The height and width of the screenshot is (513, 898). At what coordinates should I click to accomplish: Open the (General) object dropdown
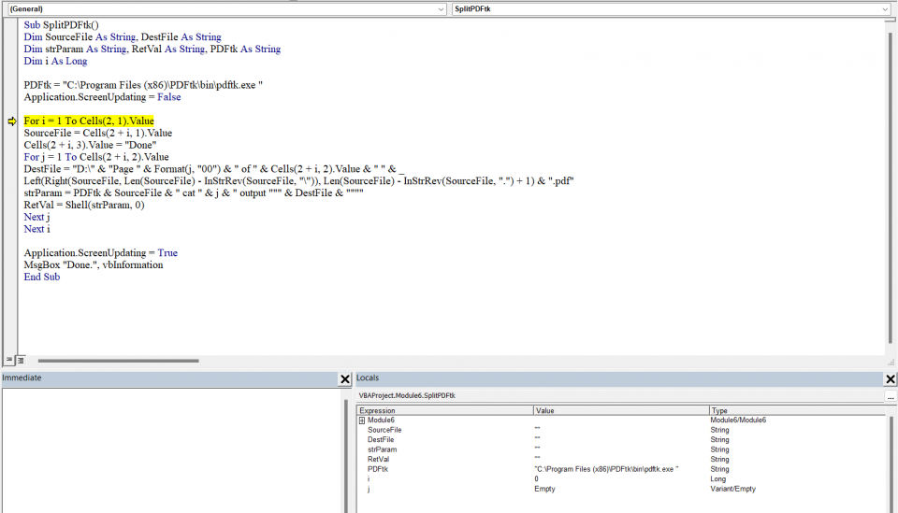(225, 8)
